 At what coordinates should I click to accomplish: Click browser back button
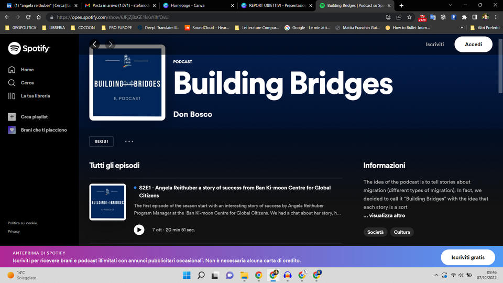coord(7,17)
